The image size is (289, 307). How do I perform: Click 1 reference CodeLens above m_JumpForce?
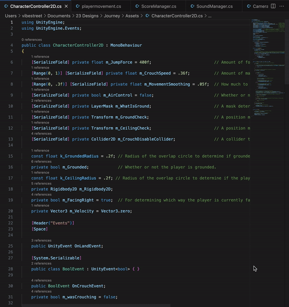[40, 56]
